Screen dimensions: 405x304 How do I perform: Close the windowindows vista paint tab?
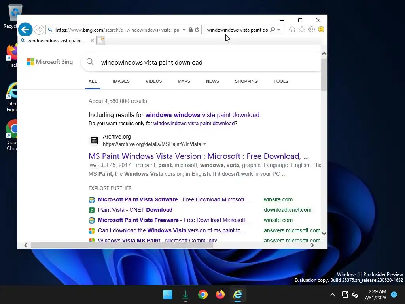[92, 41]
